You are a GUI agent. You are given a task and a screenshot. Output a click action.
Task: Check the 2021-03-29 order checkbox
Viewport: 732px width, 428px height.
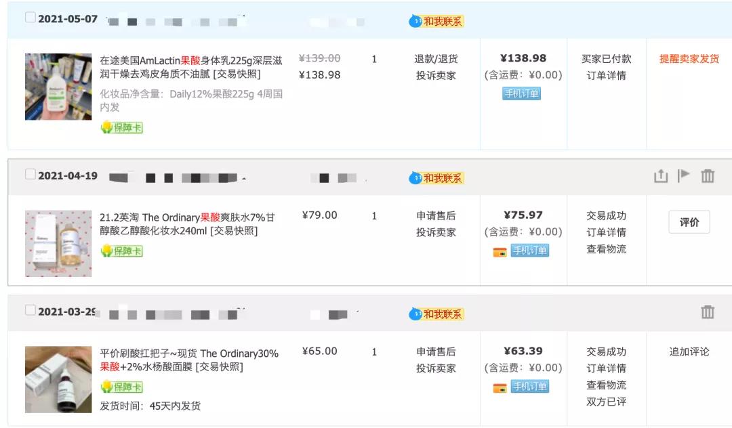30,310
